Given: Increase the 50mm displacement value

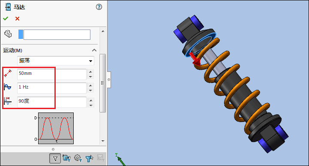Looking at the screenshot, I should [x=90, y=72].
